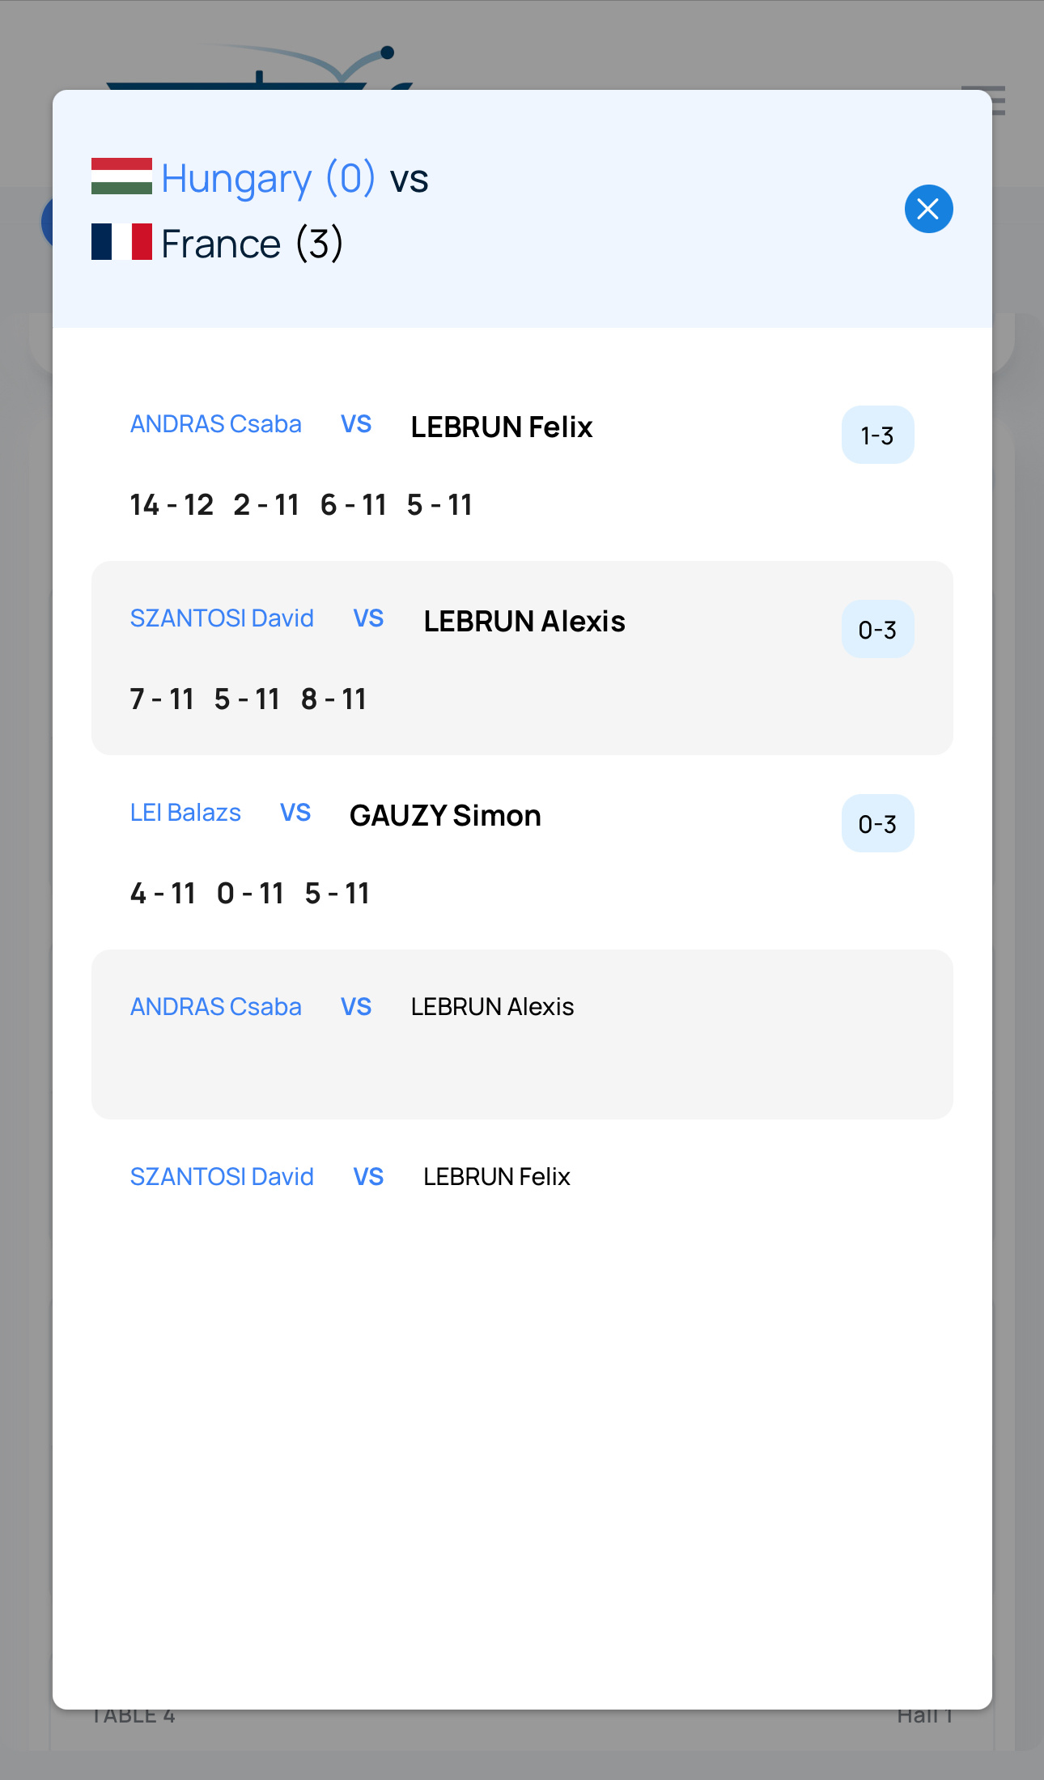
Task: Close the Hungary vs France match dialog
Action: [928, 209]
